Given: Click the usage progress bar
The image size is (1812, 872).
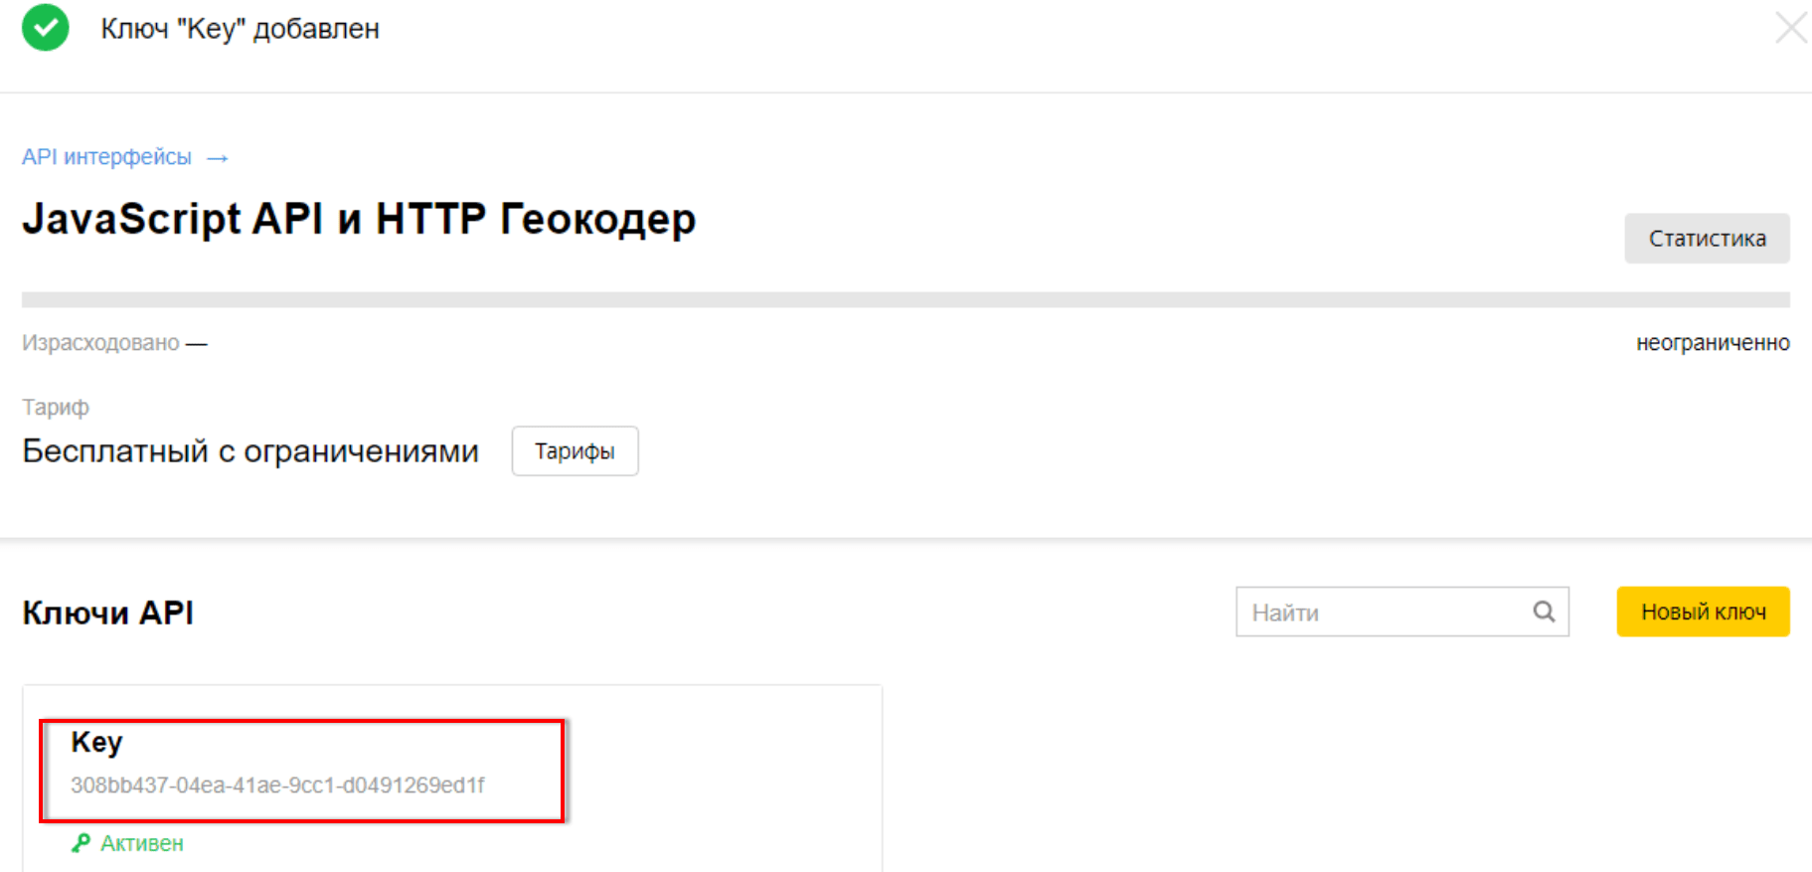Looking at the screenshot, I should (x=905, y=299).
